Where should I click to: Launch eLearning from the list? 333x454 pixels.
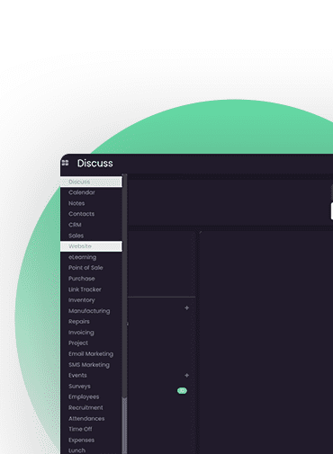click(82, 257)
